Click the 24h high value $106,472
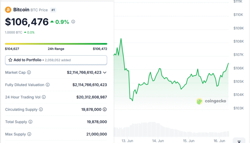Screen dimensions: 250x143 [x=100, y=49]
